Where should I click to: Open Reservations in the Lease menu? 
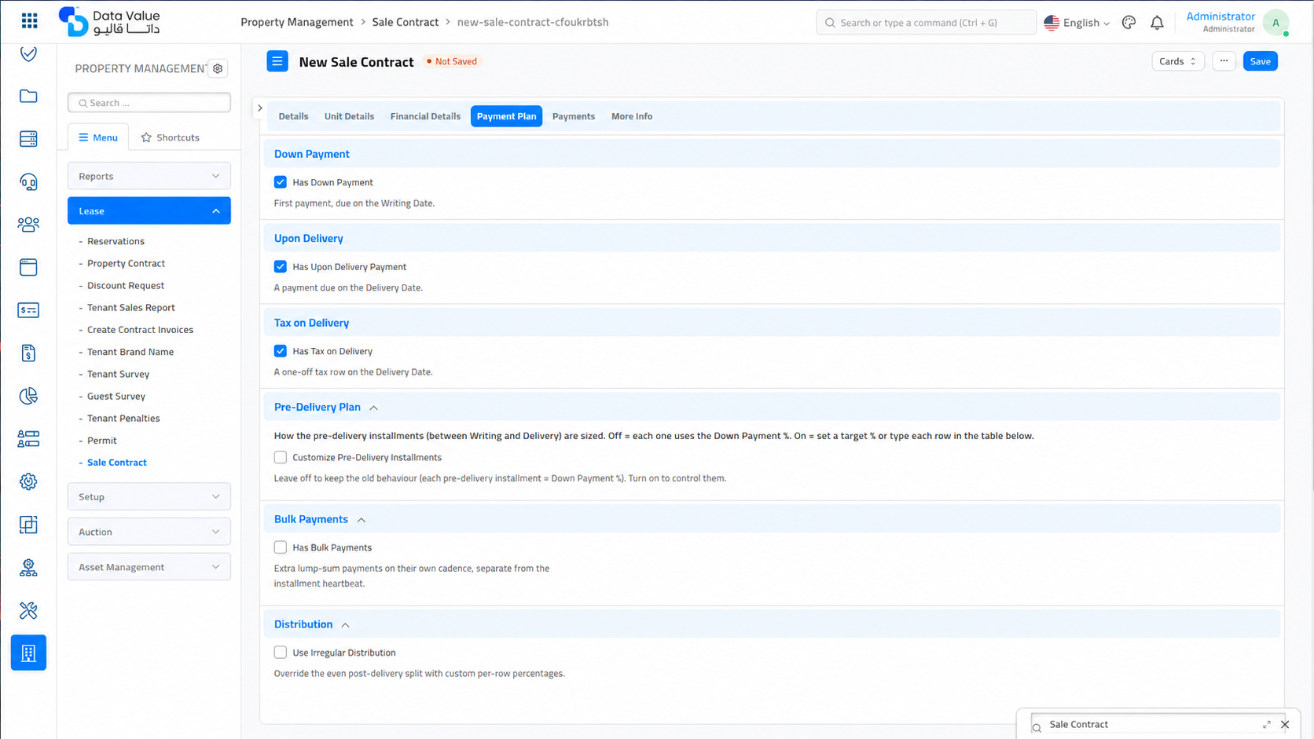(116, 241)
